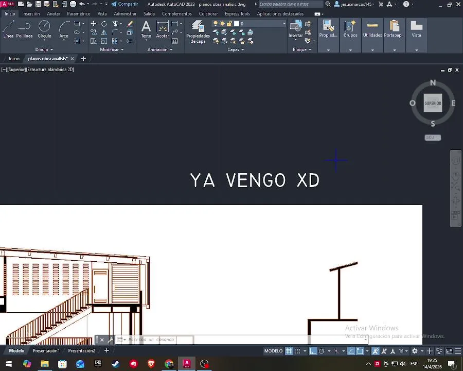Screen dimensions: 463x371
Task: Click the Array (Matriz) tool icon
Action: click(x=115, y=41)
